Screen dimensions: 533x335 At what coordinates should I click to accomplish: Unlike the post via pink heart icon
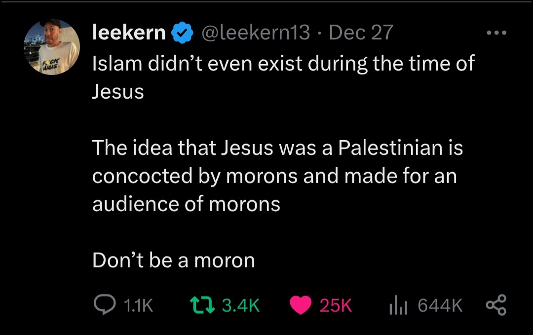(301, 305)
